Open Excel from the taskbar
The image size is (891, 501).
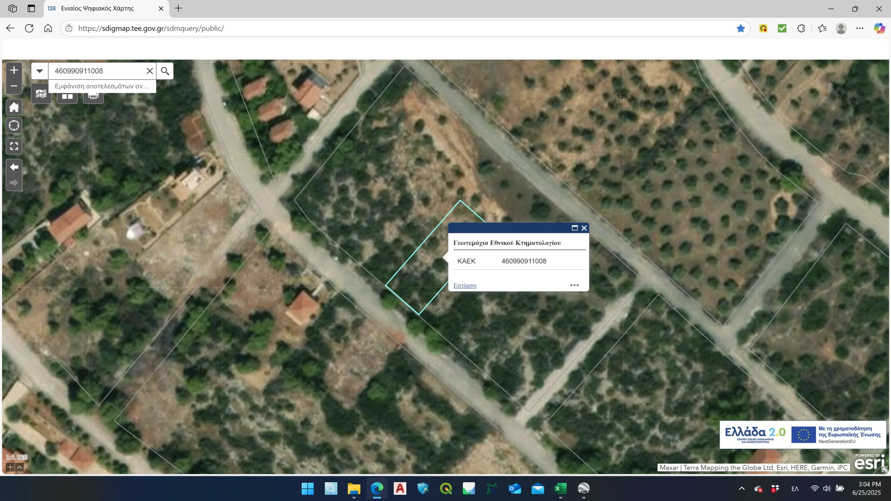click(x=561, y=488)
